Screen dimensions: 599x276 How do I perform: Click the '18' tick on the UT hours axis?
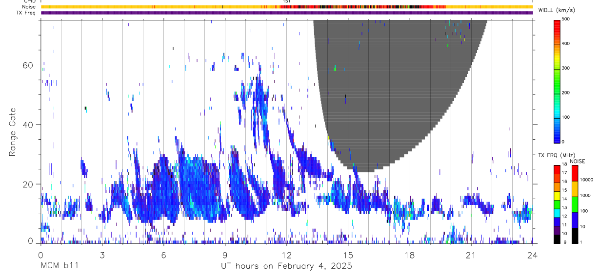click(x=409, y=255)
